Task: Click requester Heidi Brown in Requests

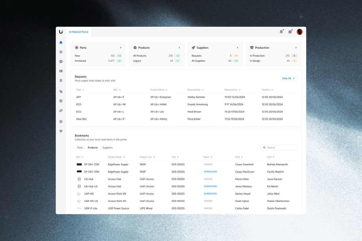Action: [x=194, y=112]
